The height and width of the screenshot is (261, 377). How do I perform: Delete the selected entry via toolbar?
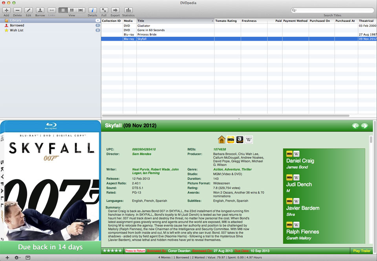tap(17, 10)
